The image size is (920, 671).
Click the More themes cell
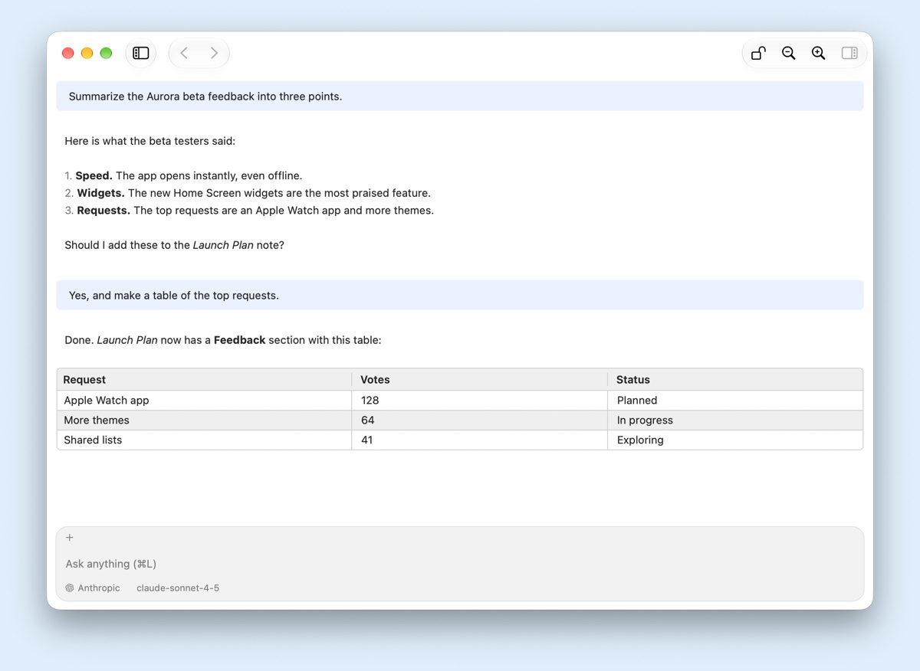coord(205,420)
